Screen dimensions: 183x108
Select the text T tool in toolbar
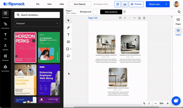[68, 35]
